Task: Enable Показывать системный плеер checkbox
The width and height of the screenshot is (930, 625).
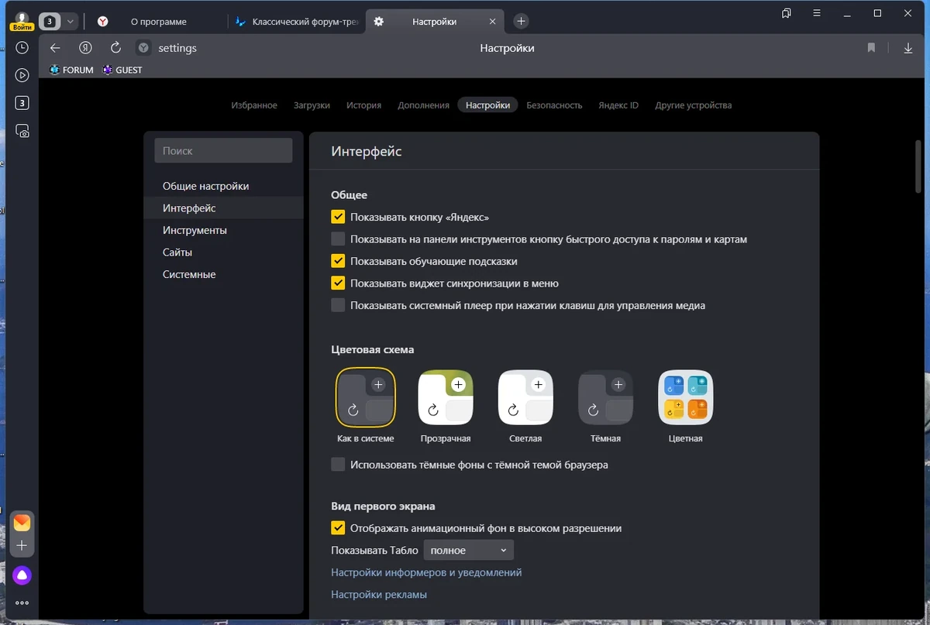Action: tap(338, 305)
